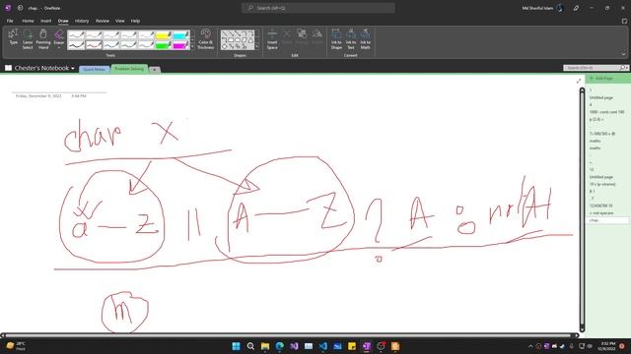631x354 pixels.
Task: Choose the Lasso Select tool
Action: pyautogui.click(x=28, y=38)
